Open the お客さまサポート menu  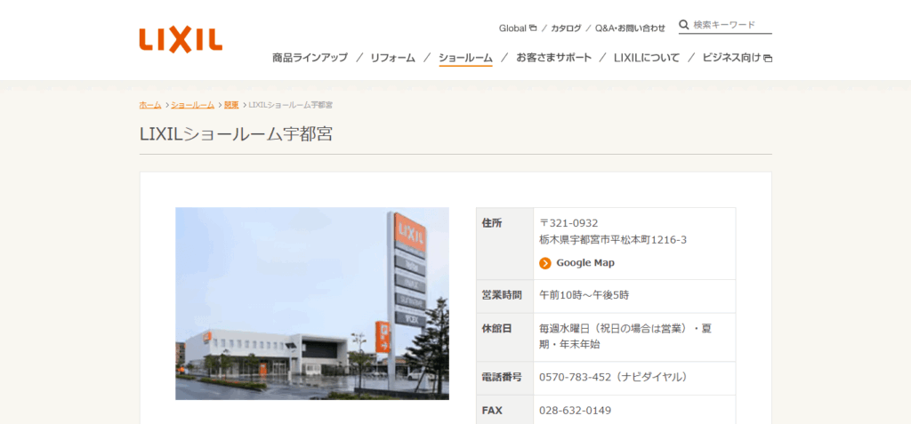tap(553, 58)
